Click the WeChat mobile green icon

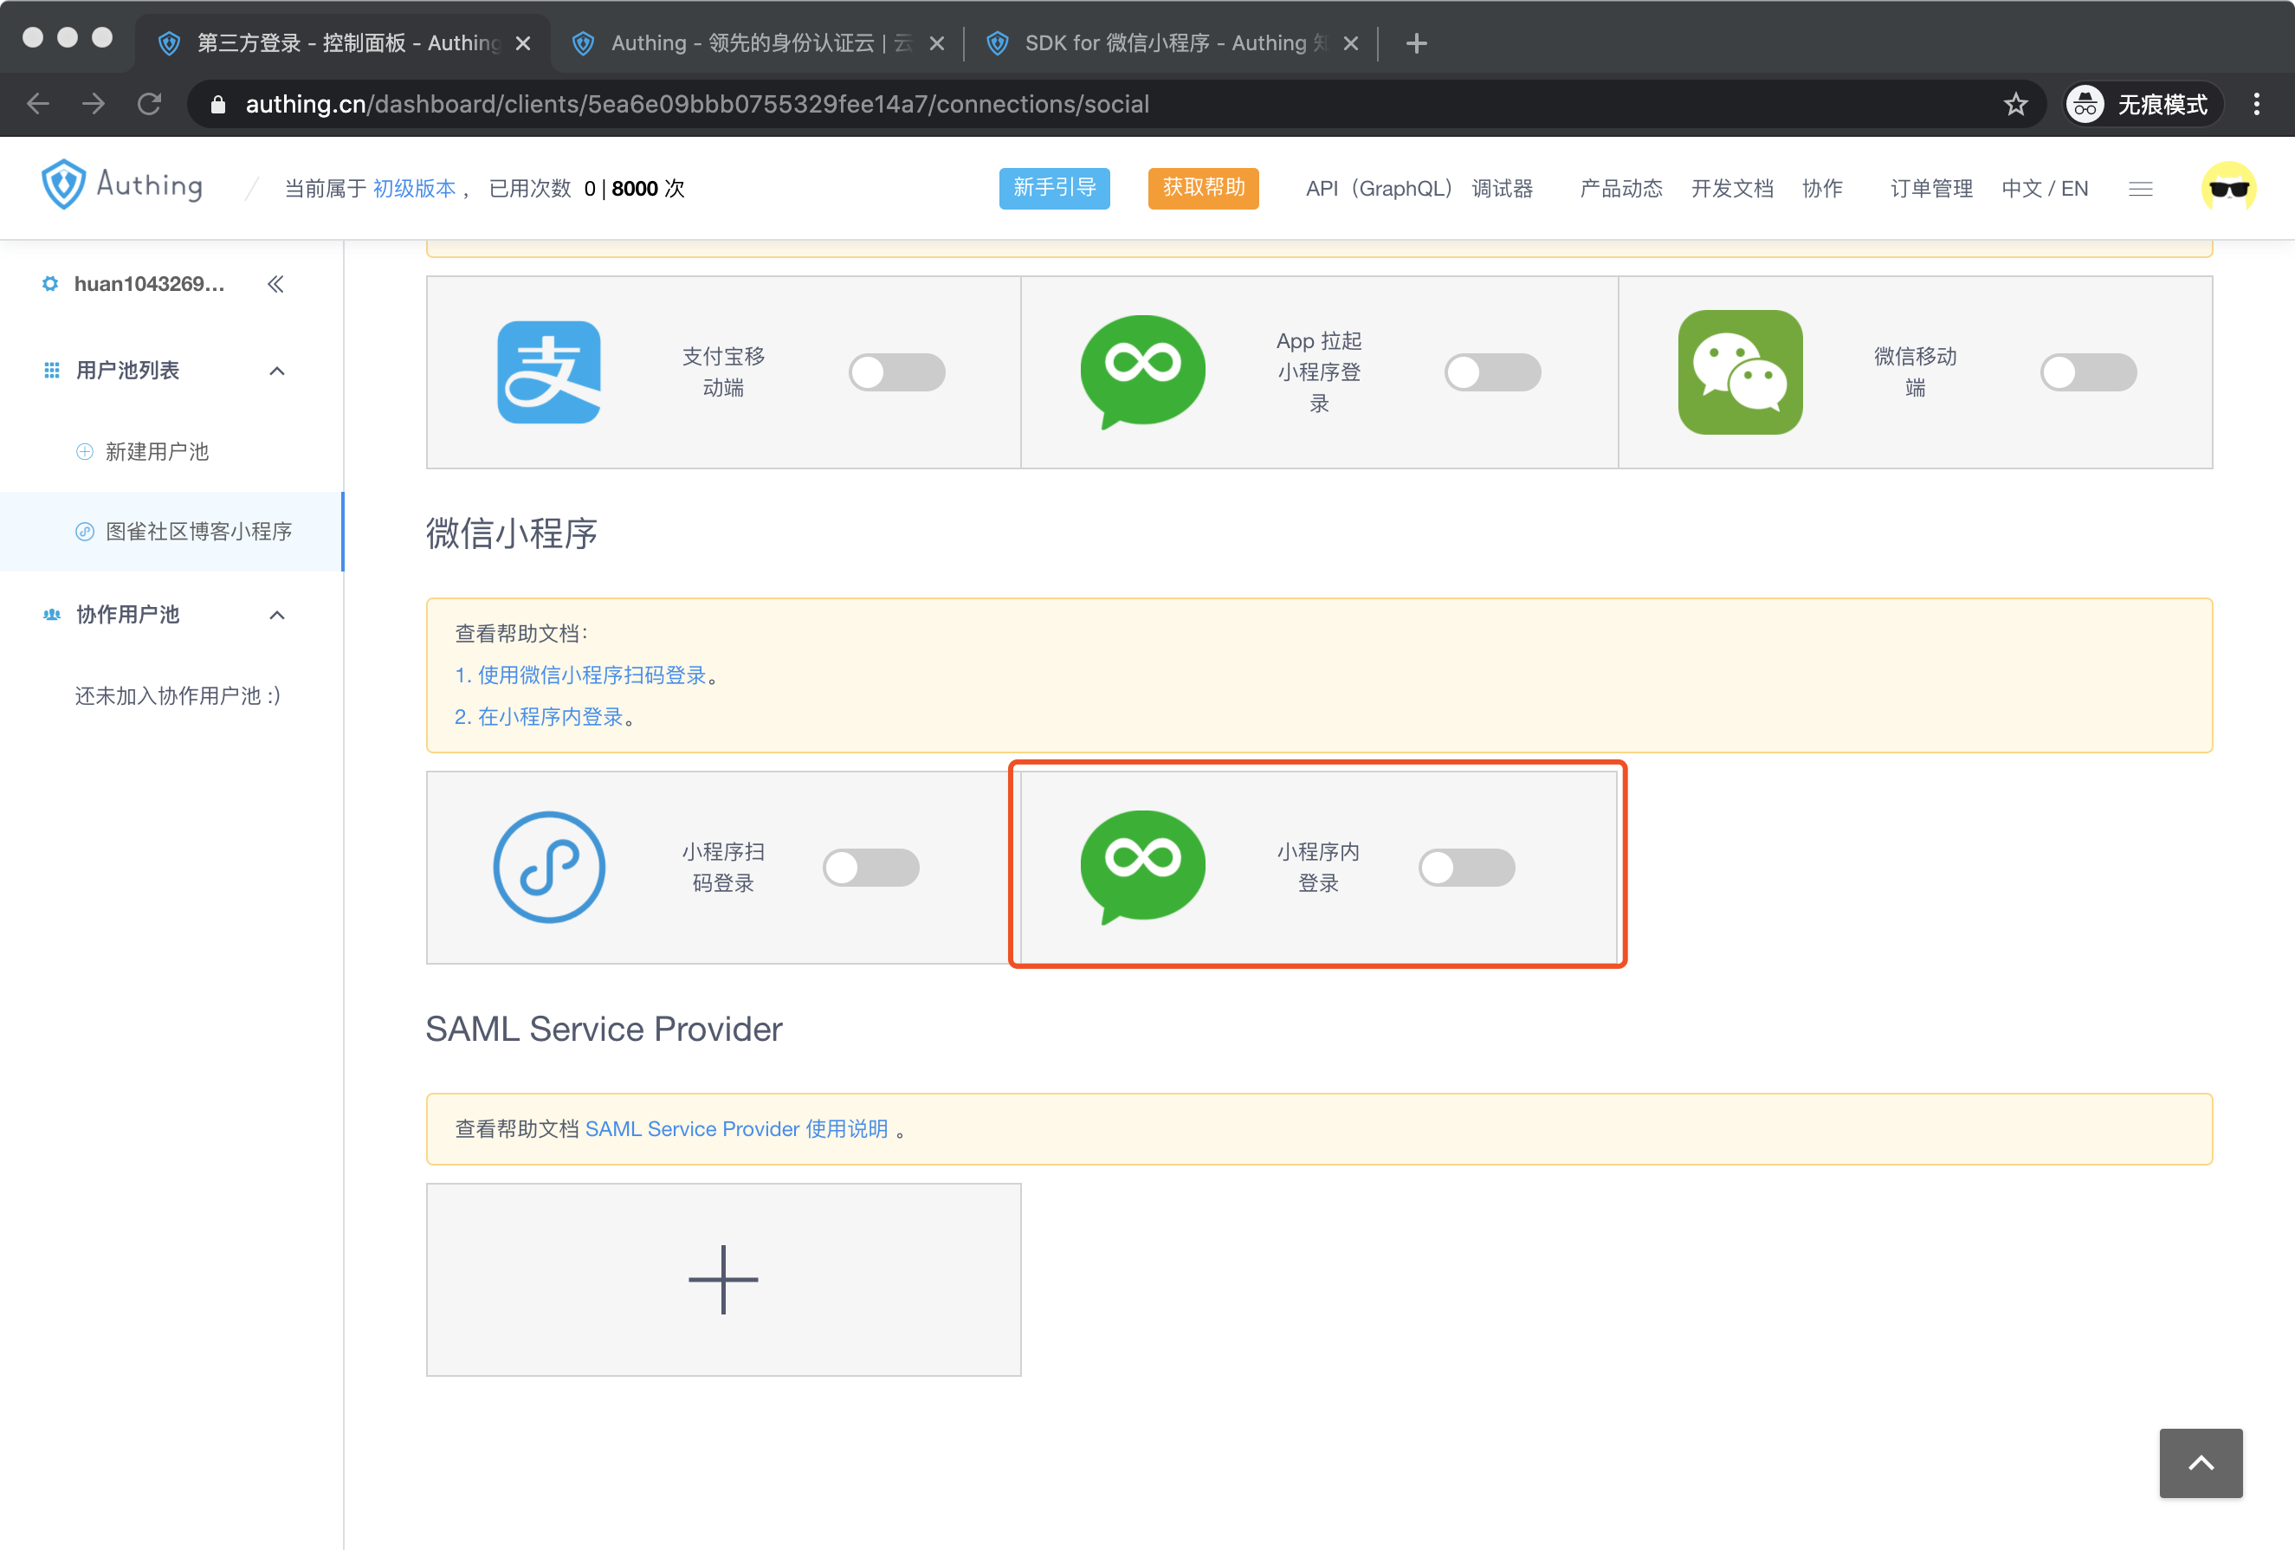(1739, 372)
